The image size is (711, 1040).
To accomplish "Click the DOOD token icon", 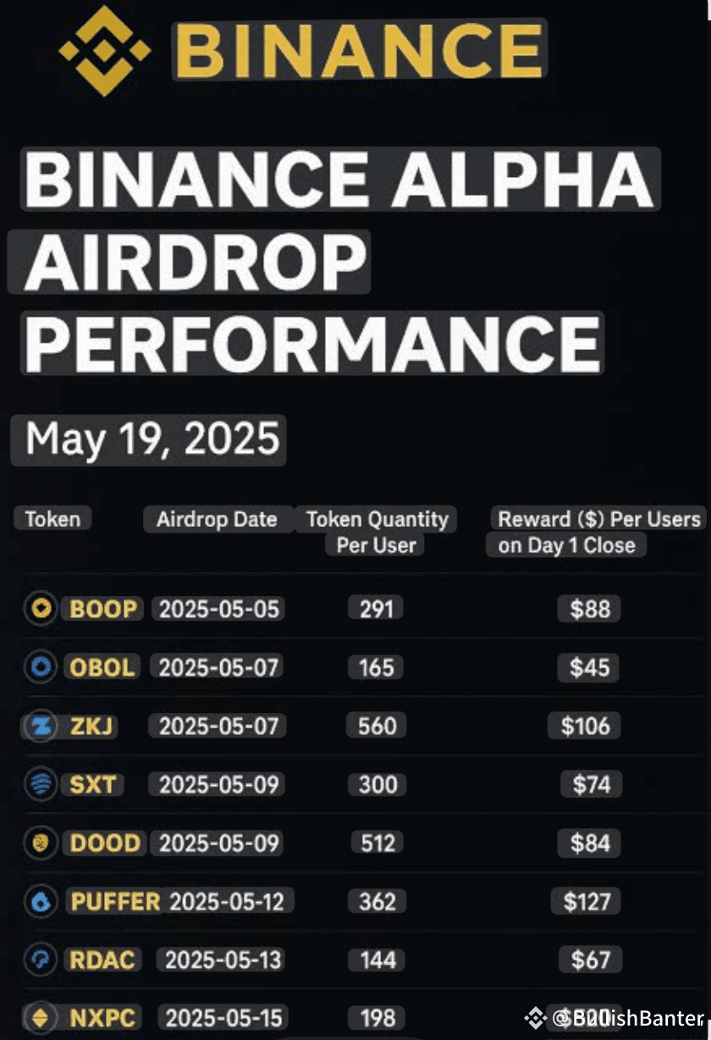I will point(40,843).
